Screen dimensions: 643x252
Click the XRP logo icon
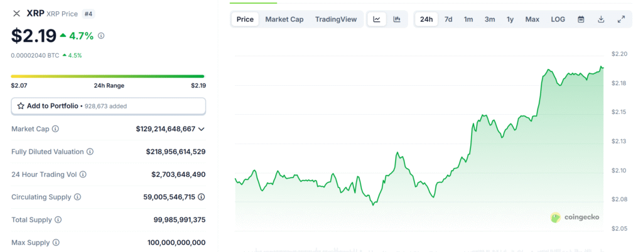[x=16, y=13]
